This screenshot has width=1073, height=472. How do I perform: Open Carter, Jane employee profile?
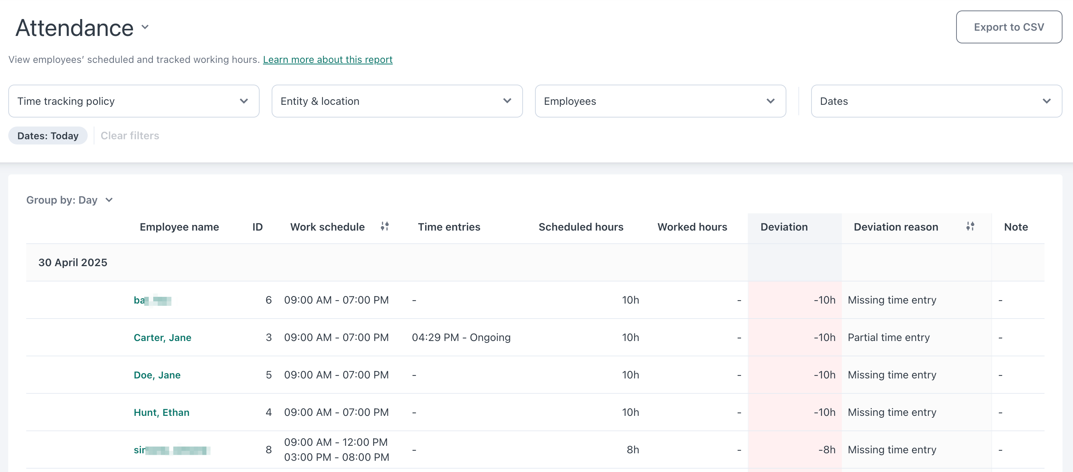[163, 338]
